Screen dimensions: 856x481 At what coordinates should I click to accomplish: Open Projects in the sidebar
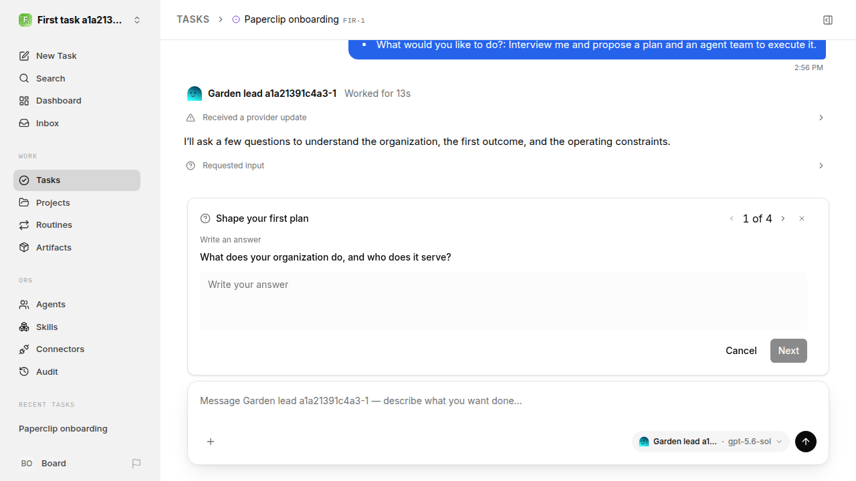(x=77, y=202)
